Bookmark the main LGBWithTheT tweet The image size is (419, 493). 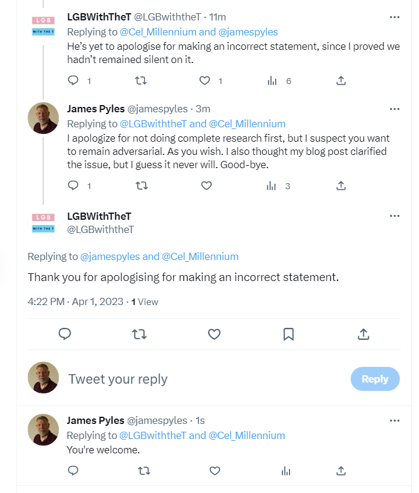tap(288, 334)
